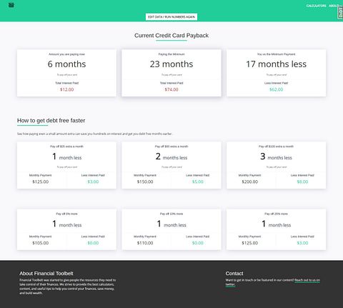The height and width of the screenshot is (308, 343).
Task: Click the Financial Toolbelt logo icon
Action: [11, 5]
